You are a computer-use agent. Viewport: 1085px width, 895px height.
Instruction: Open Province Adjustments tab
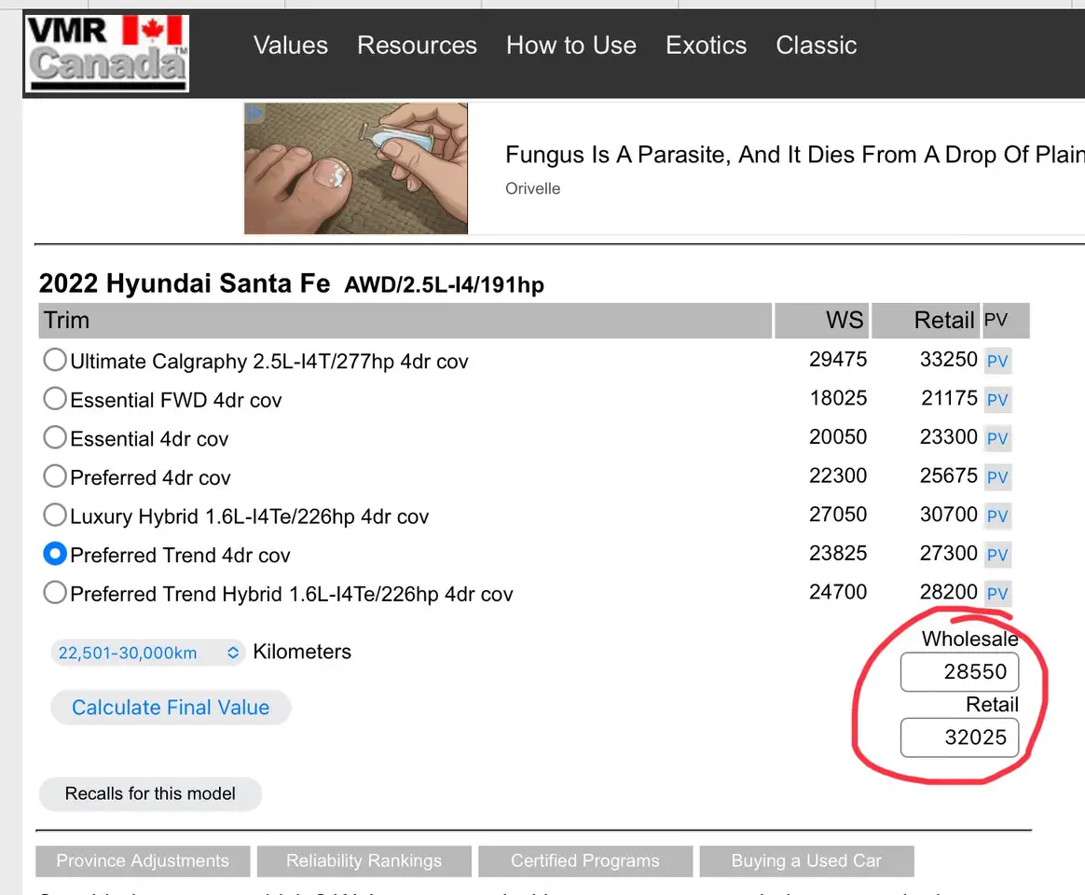(x=143, y=861)
